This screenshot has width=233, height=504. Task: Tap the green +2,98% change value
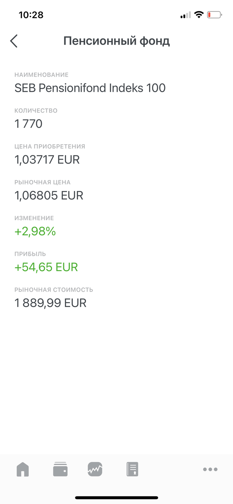35,232
